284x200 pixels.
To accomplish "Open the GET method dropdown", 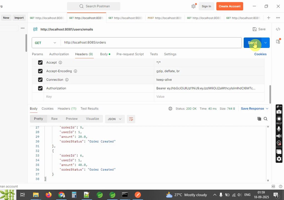I will click(x=45, y=43).
